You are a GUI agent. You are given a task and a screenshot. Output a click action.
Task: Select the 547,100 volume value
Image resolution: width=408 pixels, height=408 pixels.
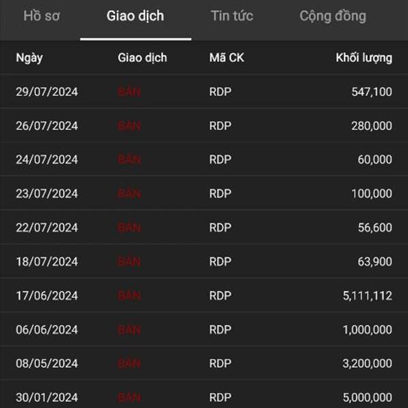point(371,92)
